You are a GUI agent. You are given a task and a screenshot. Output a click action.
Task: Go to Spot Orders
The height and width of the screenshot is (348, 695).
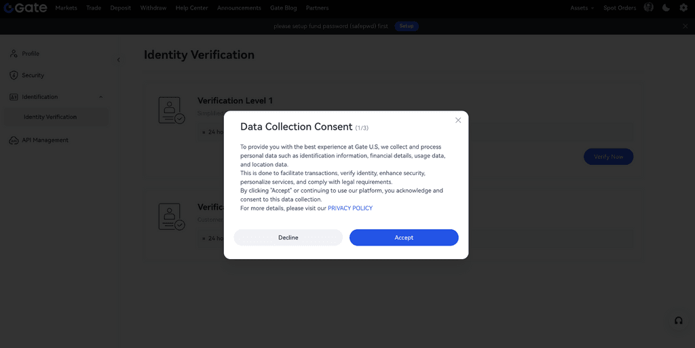(x=620, y=8)
